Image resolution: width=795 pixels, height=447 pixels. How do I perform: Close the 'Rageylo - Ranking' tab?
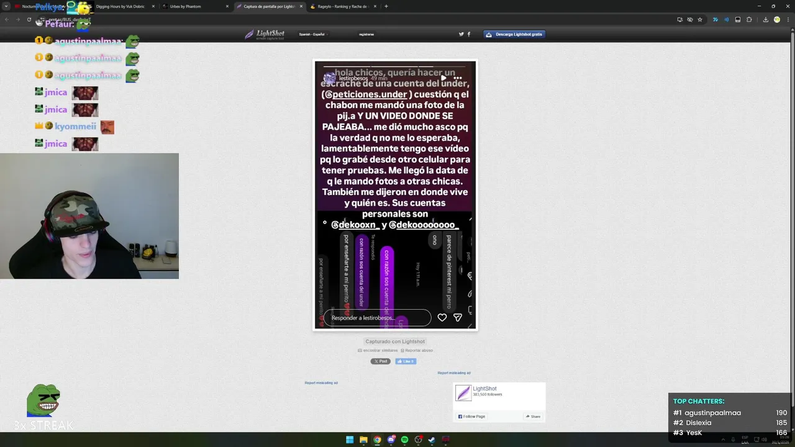click(376, 6)
